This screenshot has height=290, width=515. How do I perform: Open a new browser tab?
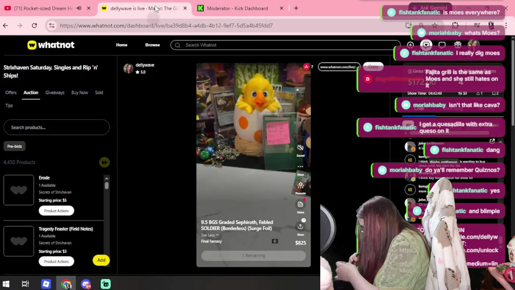pyautogui.click(x=296, y=8)
